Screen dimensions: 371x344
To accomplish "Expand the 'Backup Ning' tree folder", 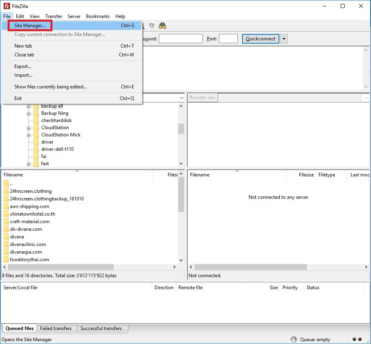I will coord(29,114).
